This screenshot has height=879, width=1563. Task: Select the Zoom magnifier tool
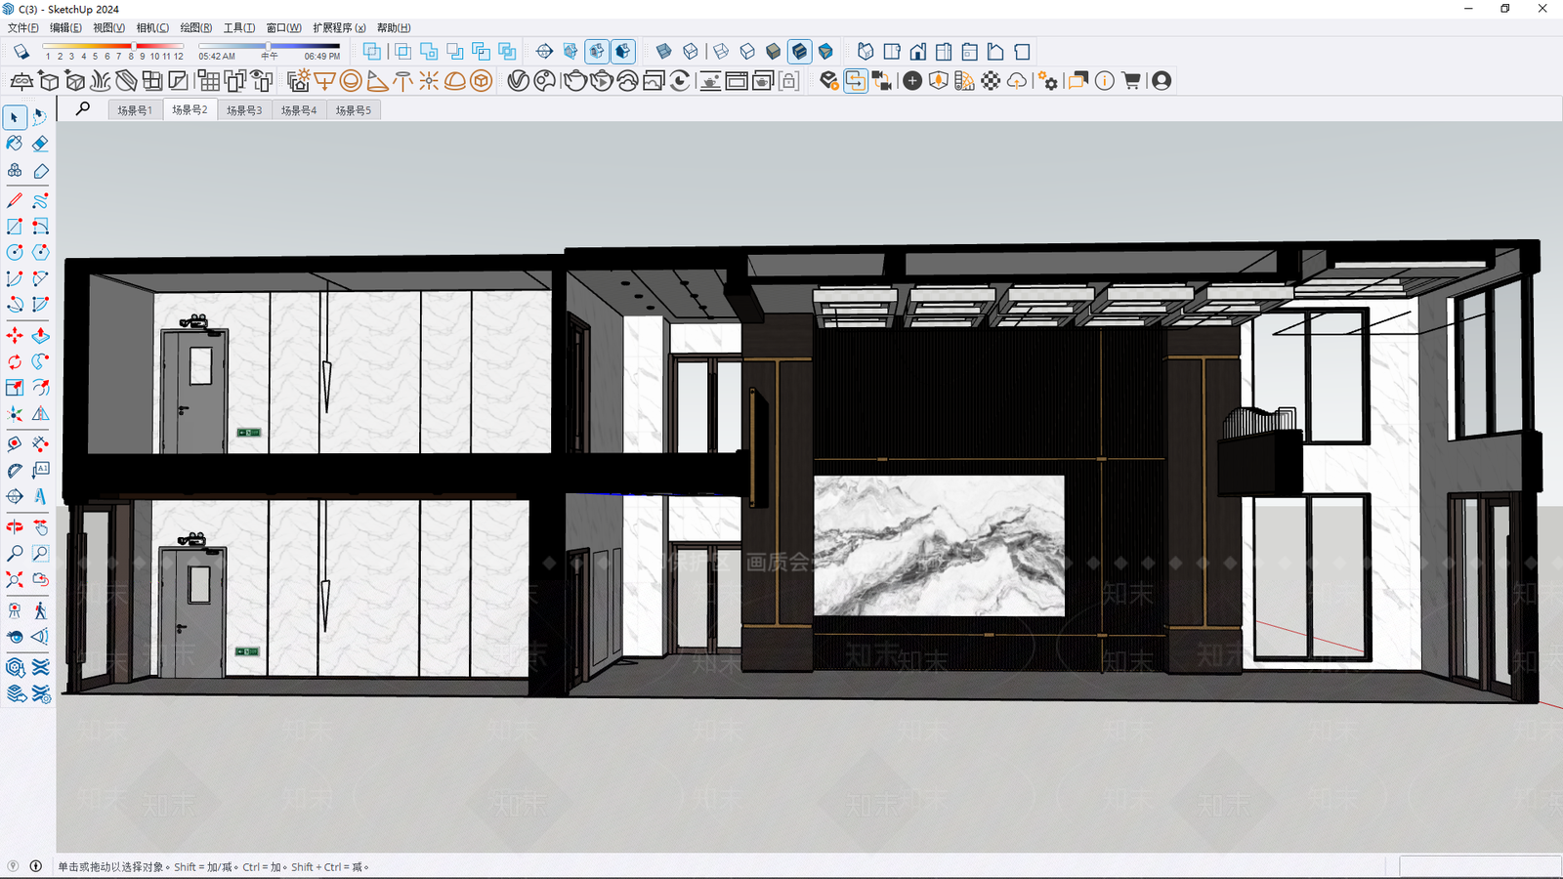(x=15, y=554)
